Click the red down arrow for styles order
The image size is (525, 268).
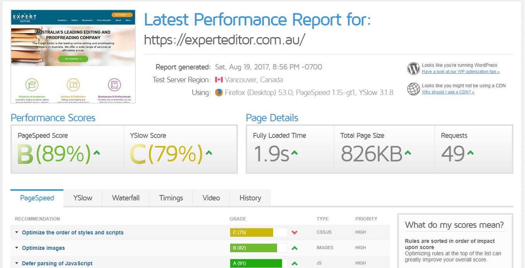coord(294,232)
